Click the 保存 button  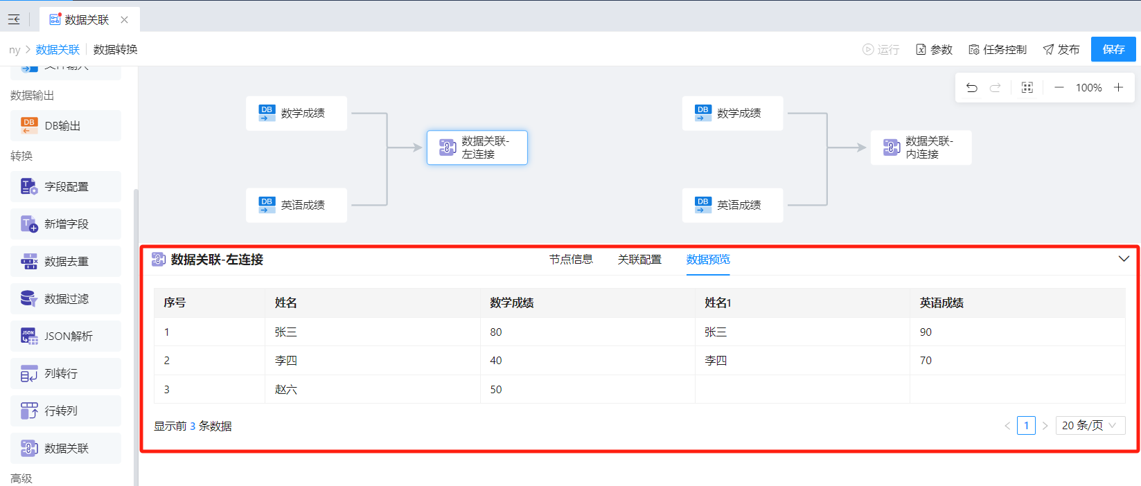[x=1113, y=50]
